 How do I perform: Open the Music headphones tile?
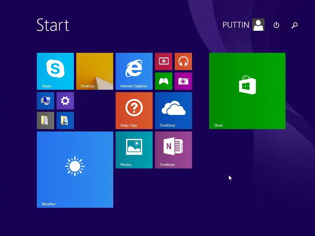[183, 61]
